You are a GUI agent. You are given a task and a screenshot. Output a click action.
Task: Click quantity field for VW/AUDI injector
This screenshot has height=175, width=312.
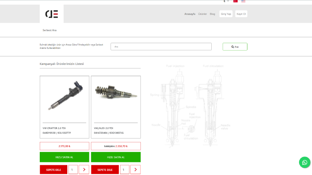tap(125, 170)
